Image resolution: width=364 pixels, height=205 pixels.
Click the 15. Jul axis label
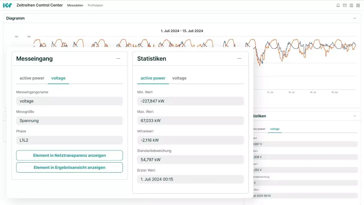(334, 93)
